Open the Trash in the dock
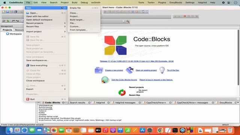This screenshot has width=240, height=135. click(230, 130)
